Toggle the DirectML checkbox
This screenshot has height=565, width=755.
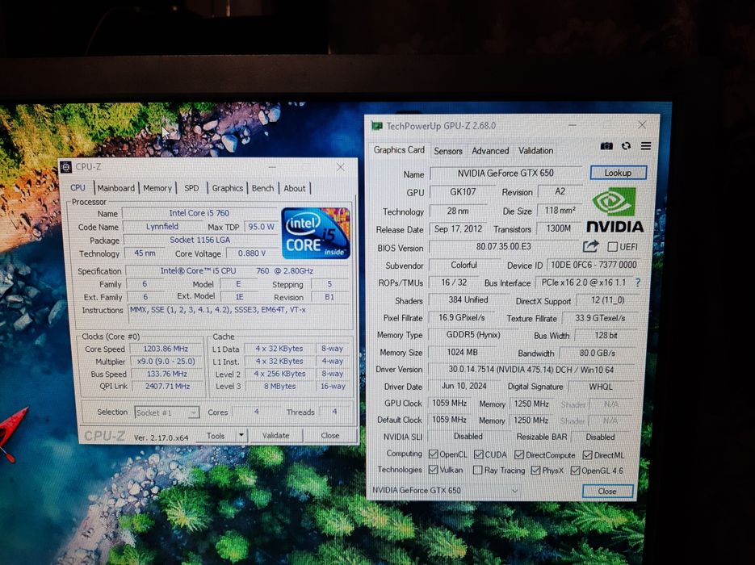pyautogui.click(x=587, y=454)
